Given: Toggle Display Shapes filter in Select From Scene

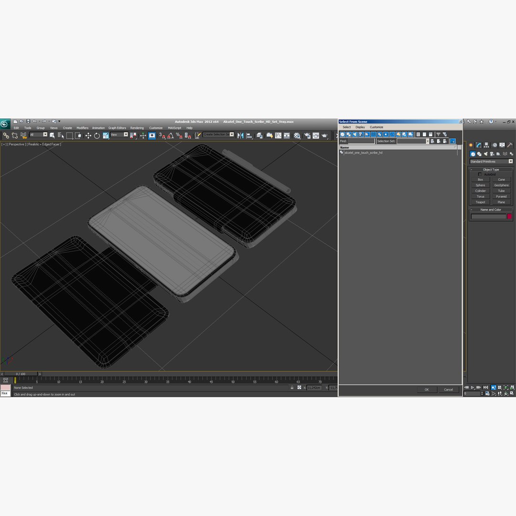Looking at the screenshot, I should [349, 134].
